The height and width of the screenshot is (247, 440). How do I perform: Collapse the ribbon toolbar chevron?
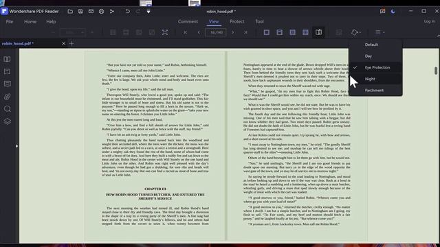(438, 36)
